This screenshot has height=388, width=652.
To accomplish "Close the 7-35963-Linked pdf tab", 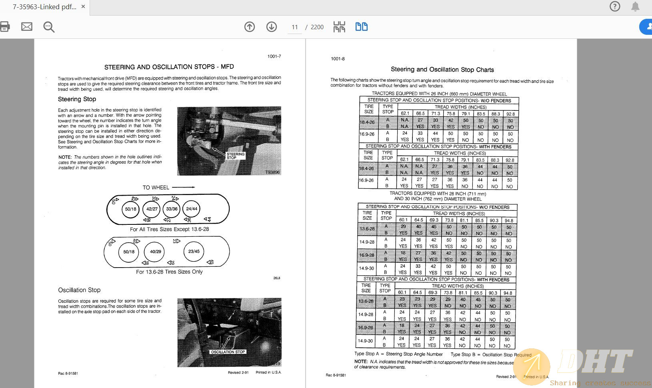I will [x=83, y=7].
